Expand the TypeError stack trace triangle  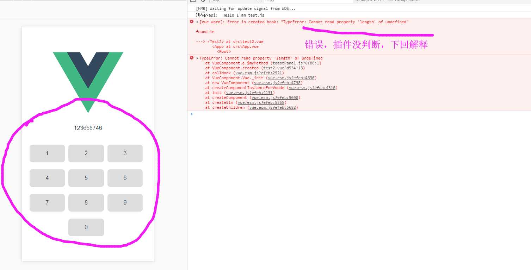click(x=197, y=58)
